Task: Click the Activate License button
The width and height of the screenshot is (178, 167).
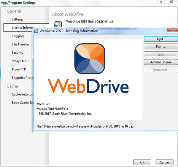Action: [161, 62]
